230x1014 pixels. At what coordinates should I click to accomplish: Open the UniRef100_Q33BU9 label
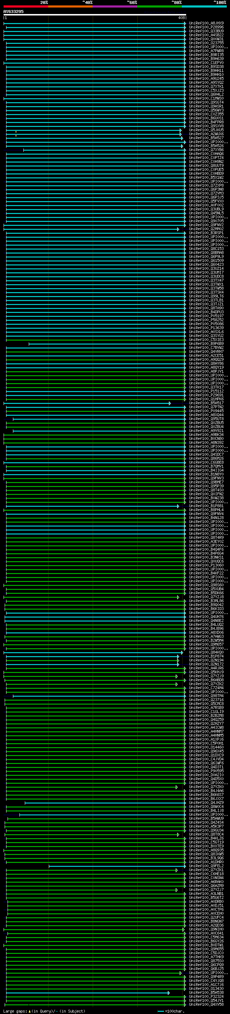(x=206, y=31)
